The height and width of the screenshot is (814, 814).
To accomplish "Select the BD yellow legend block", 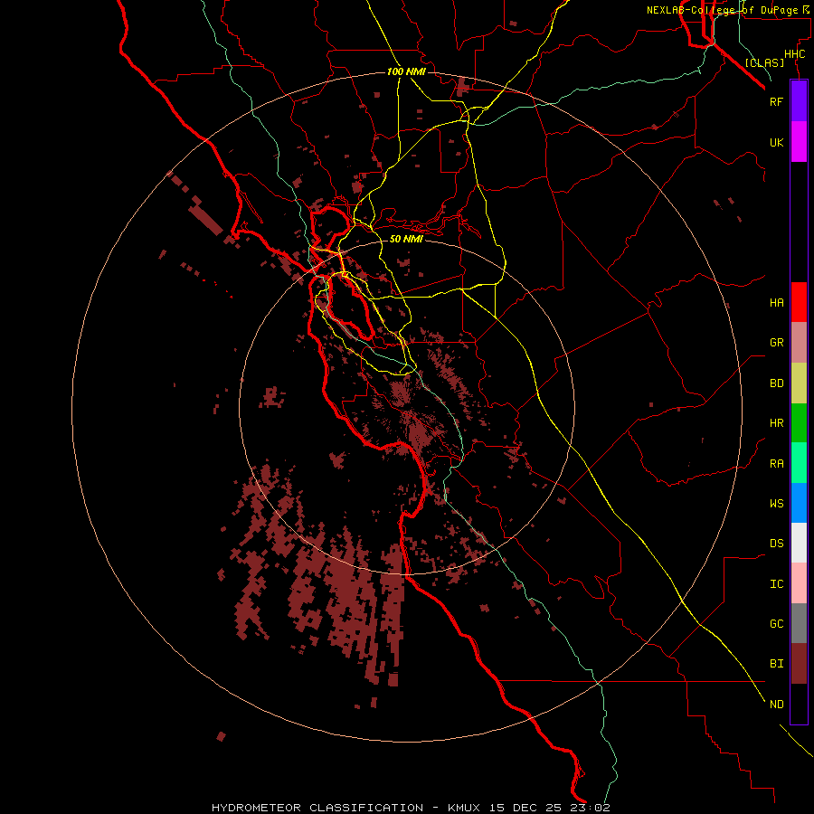I will (x=799, y=383).
